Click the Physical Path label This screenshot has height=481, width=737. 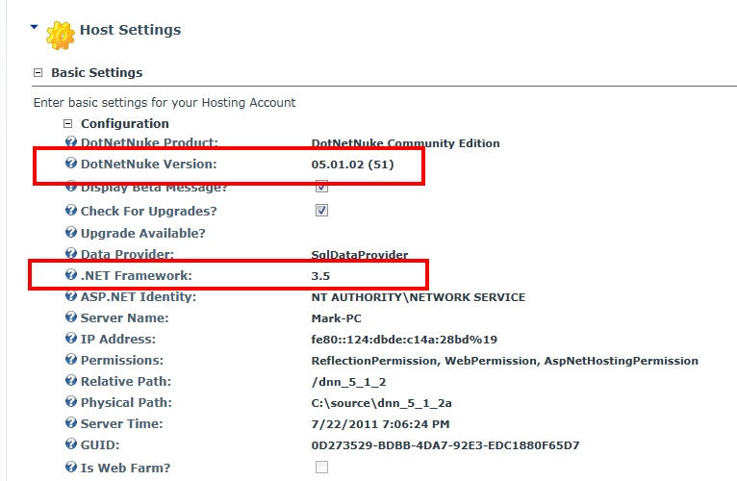tap(126, 402)
